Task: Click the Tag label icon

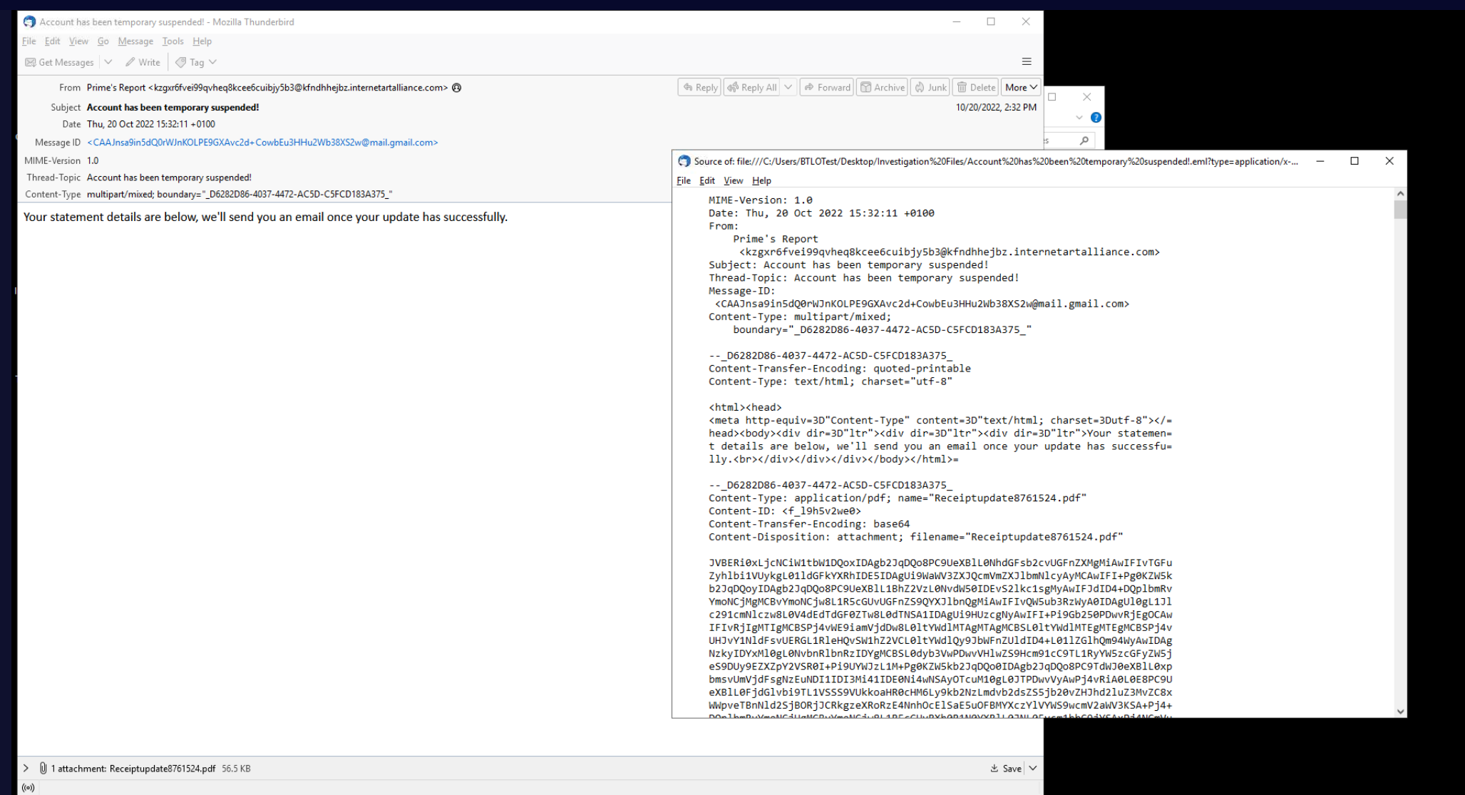Action: (x=181, y=62)
